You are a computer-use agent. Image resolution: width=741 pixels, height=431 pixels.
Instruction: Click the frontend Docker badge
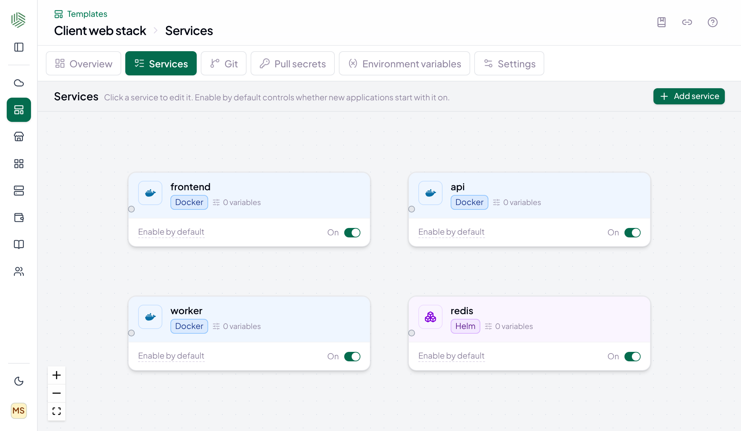(189, 202)
